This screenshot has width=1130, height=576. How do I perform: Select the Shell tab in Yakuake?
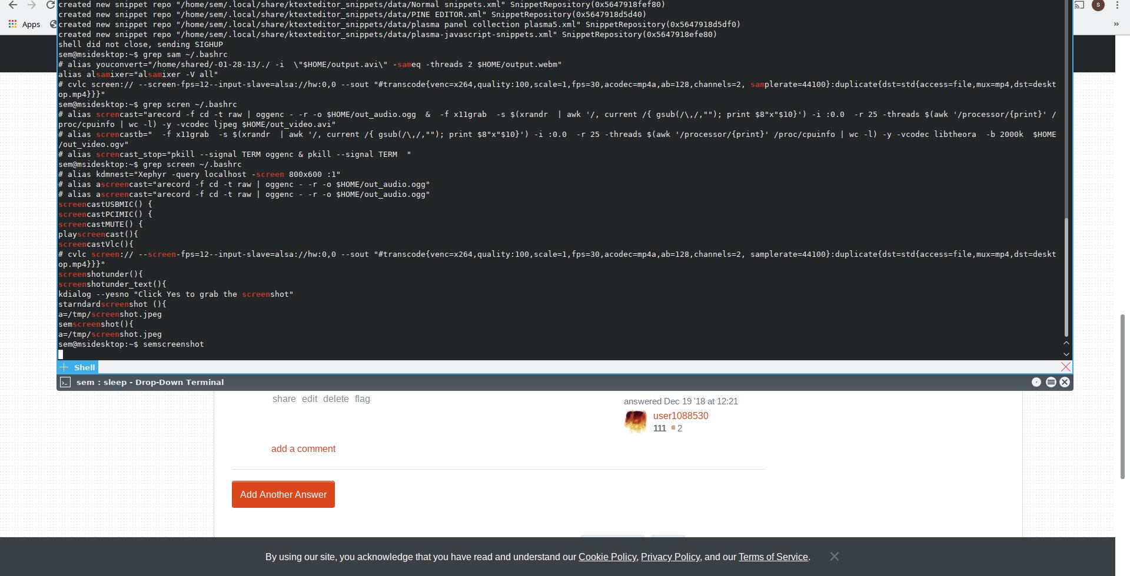click(84, 367)
